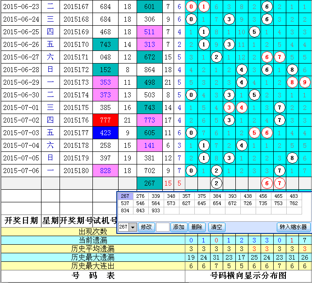Select number 672 in the popup list
This screenshot has height=283, width=312.
coord(232,203)
